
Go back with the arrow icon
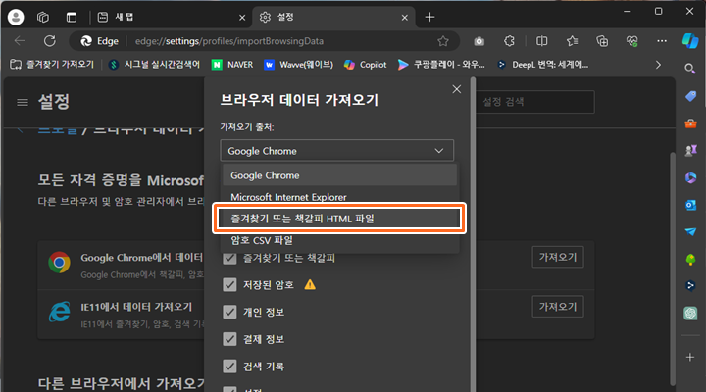point(20,41)
